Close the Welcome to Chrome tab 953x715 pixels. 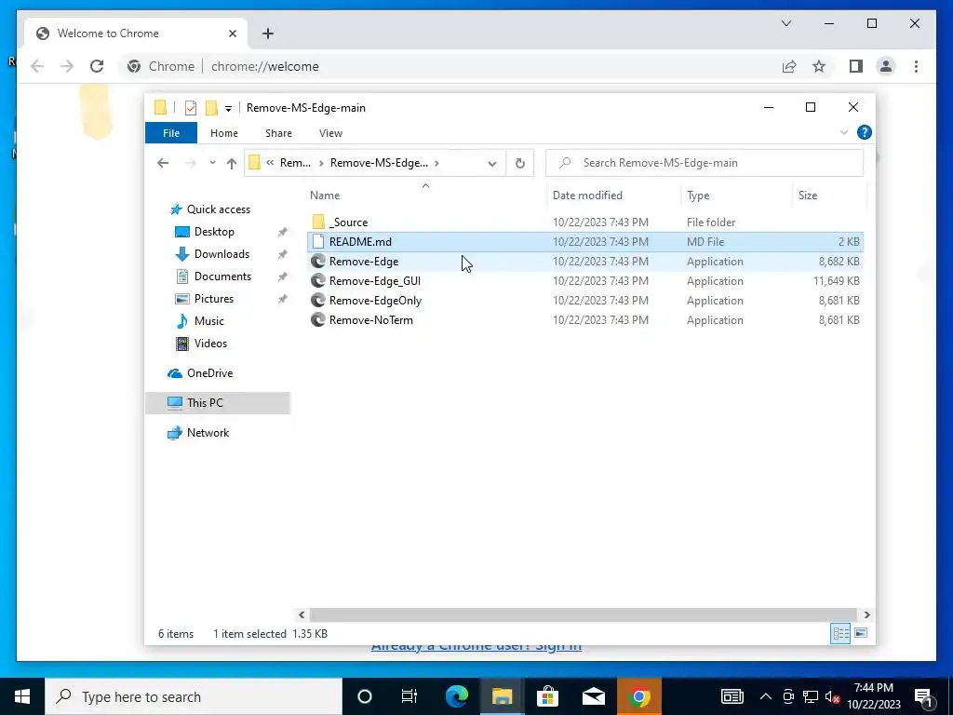pos(232,34)
